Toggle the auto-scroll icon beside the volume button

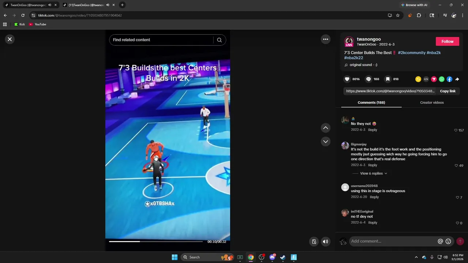coord(314,241)
